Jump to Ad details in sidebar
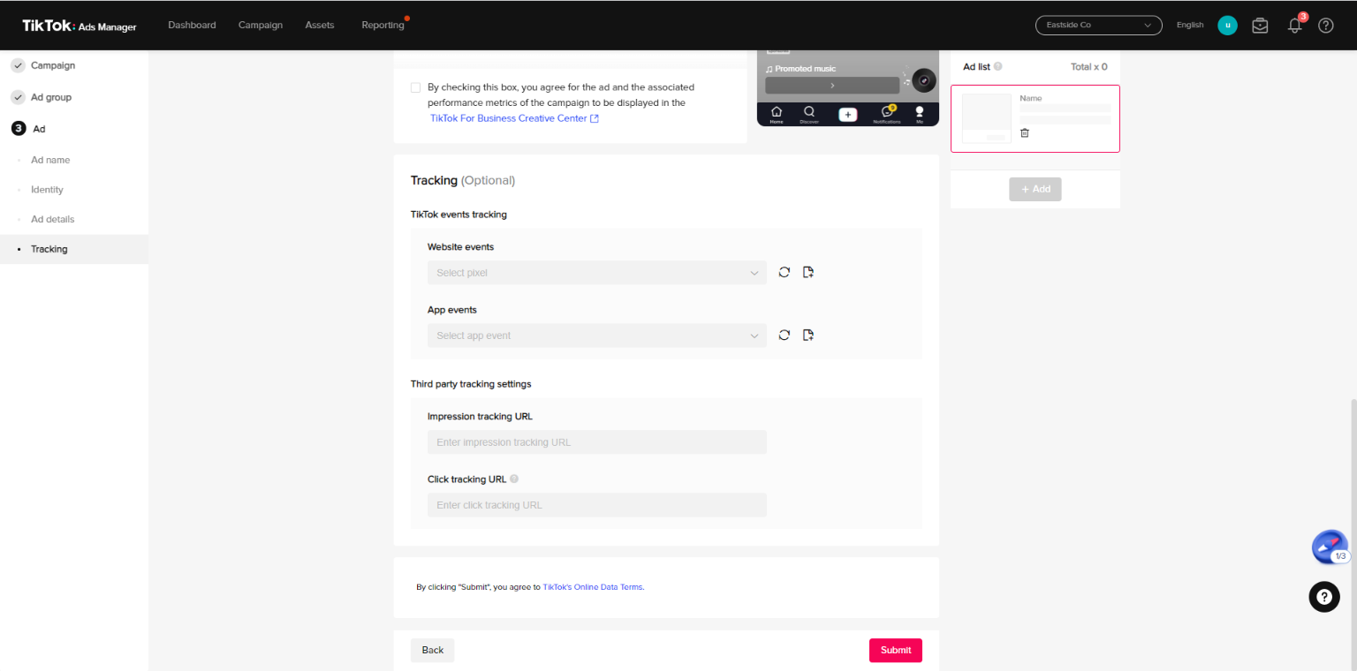Viewport: 1357px width, 671px height. click(x=52, y=219)
